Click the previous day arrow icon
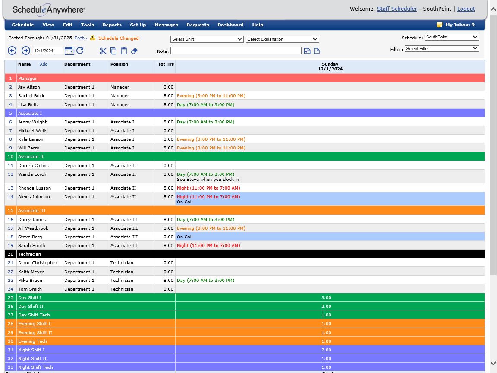Screen dimensions: 497x373 click(x=12, y=51)
